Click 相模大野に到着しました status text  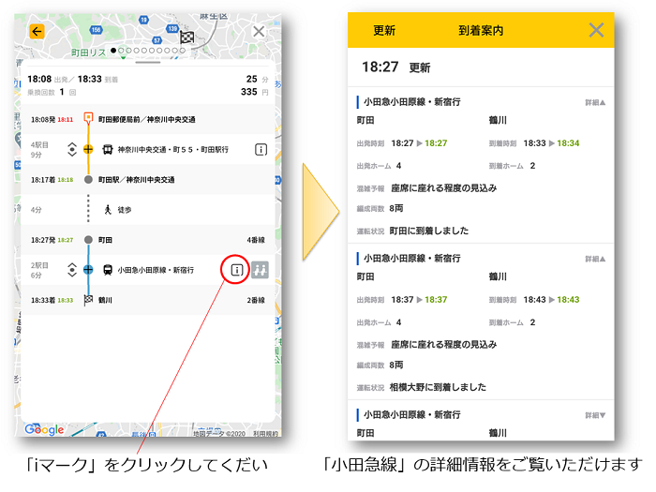click(x=438, y=387)
